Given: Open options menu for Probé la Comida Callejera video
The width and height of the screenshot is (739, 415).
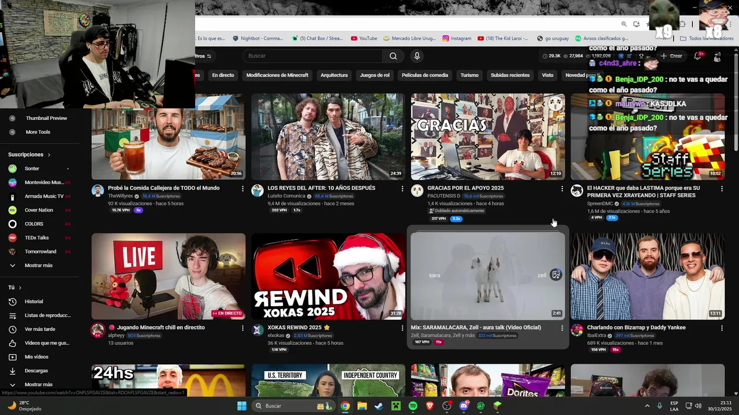Looking at the screenshot, I should coord(242,188).
